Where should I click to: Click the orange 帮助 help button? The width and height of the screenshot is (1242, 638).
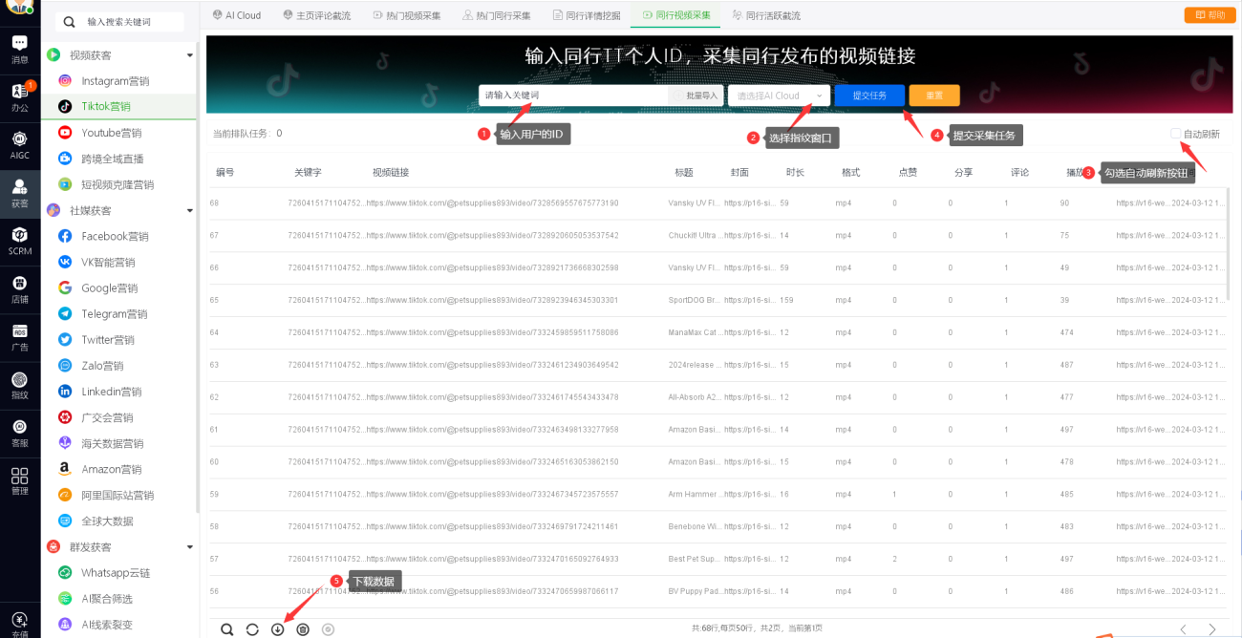[x=1209, y=15]
